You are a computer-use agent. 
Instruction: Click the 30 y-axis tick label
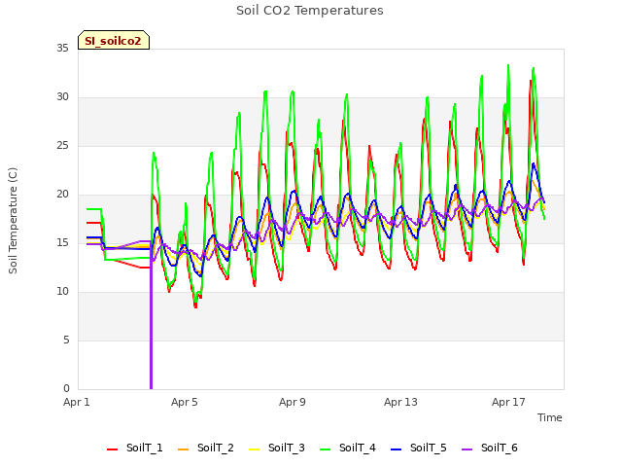[62, 97]
